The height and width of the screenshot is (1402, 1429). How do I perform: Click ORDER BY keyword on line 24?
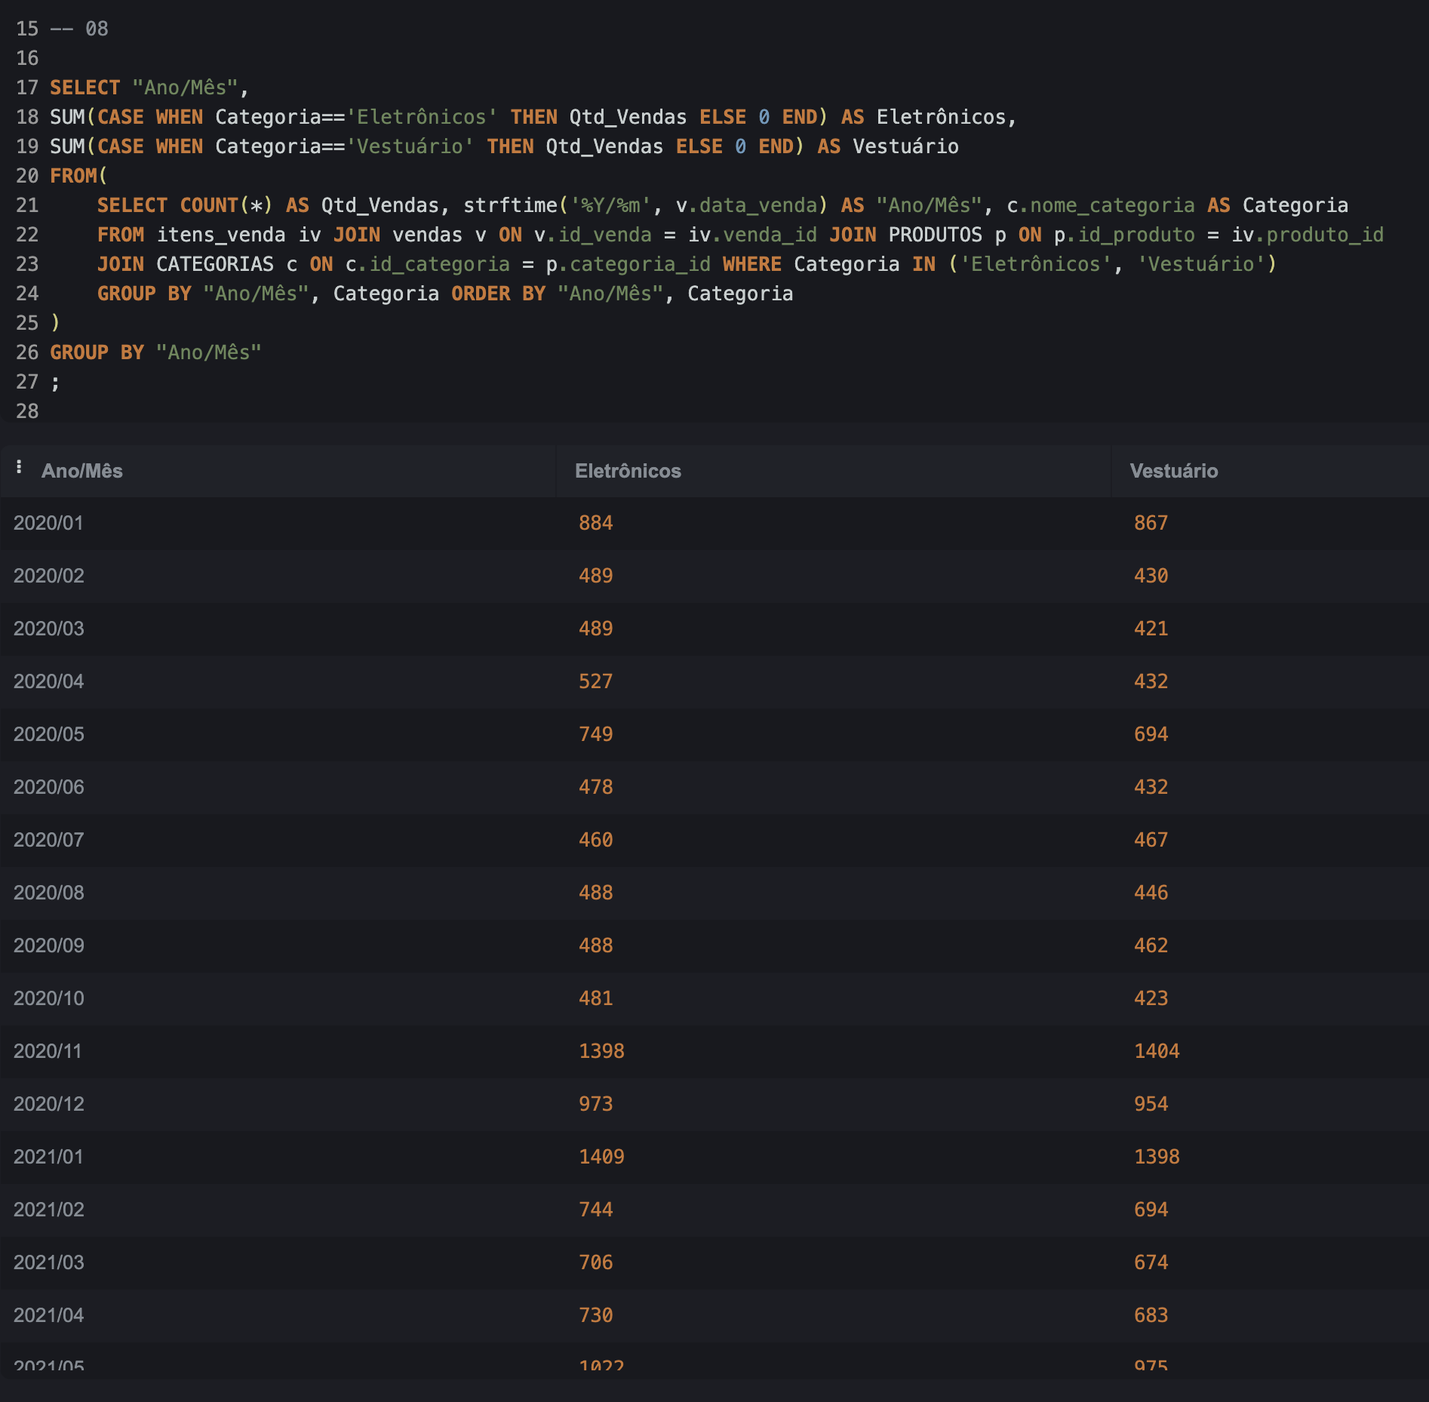tap(498, 294)
